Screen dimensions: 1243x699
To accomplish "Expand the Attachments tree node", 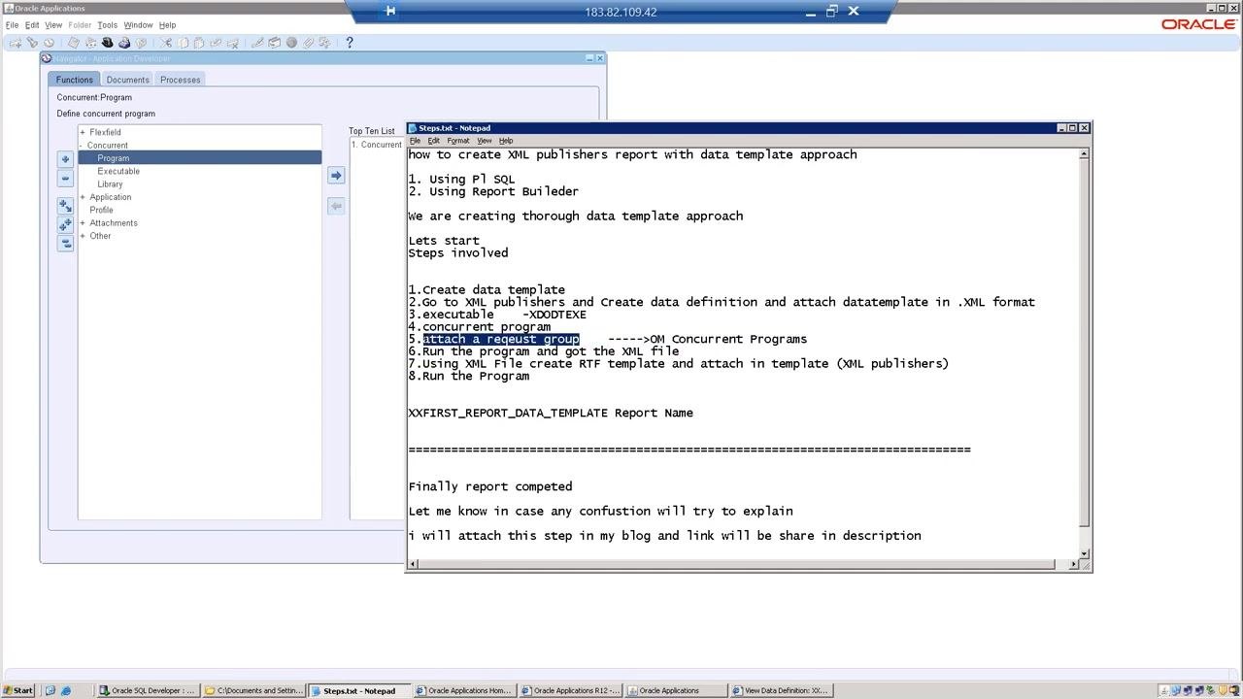I will pyautogui.click(x=83, y=223).
